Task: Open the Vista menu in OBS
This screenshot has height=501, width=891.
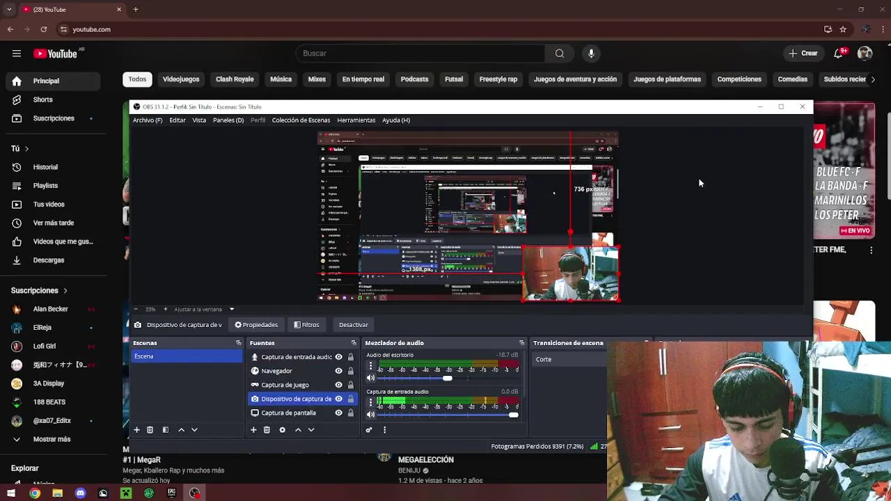Action: coord(199,120)
